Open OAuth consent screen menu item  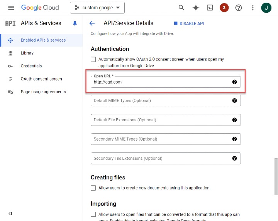point(41,79)
